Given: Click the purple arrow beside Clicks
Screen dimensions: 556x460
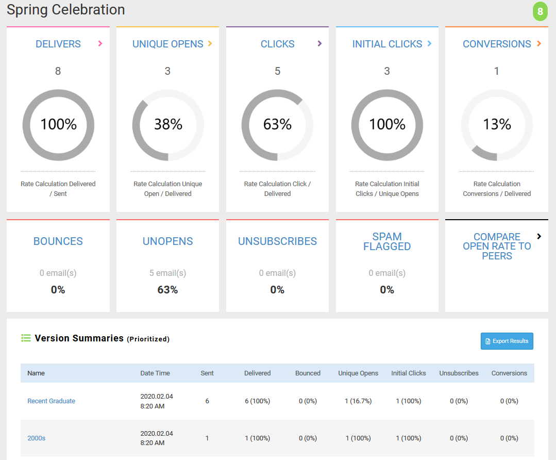Looking at the screenshot, I should click(x=319, y=44).
